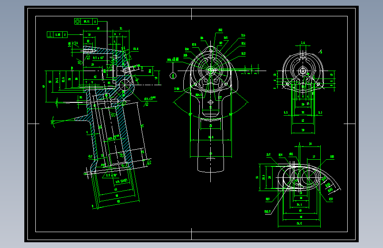Select the "0.5 x 45°" chamfer annotation
The height and width of the screenshot is (248, 383).
(98, 58)
